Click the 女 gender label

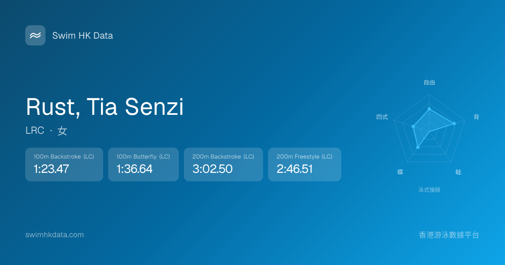point(62,131)
